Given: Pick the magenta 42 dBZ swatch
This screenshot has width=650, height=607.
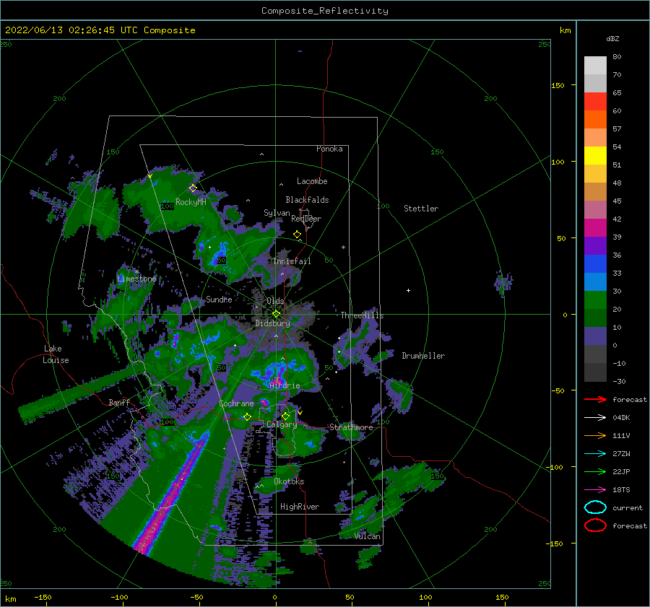Looking at the screenshot, I should 595,227.
